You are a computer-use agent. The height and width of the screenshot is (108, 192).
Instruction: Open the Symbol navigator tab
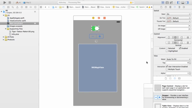tap(8, 7)
